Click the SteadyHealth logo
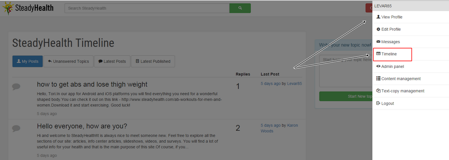This screenshot has width=449, height=160. [x=28, y=8]
